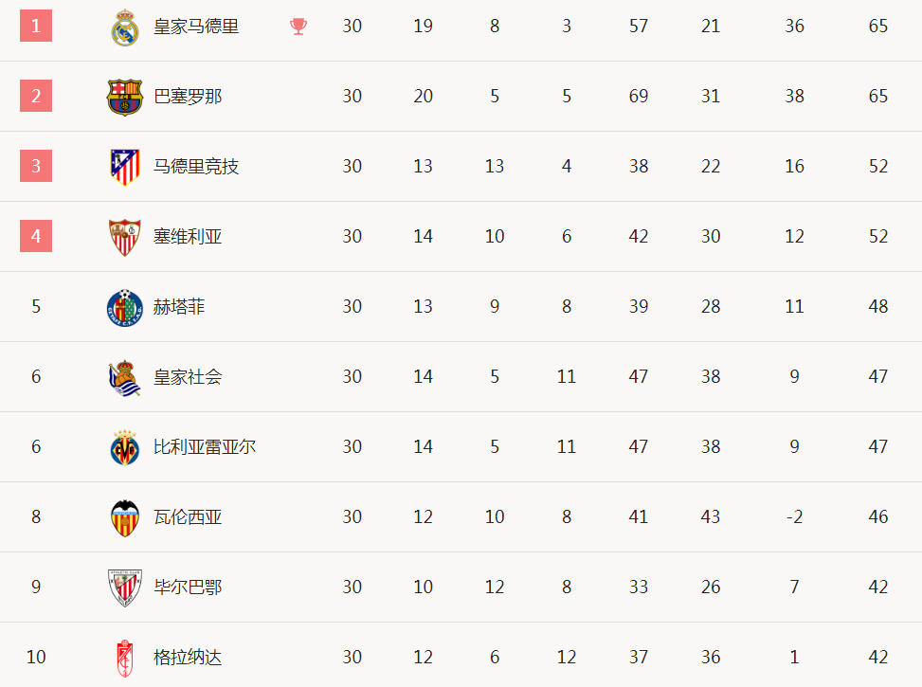Open the 格拉纳达 team link
Screen dimensions: 922x687
[188, 657]
